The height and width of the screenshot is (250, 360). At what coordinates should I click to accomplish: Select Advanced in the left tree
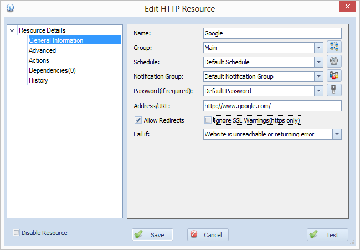coord(42,50)
